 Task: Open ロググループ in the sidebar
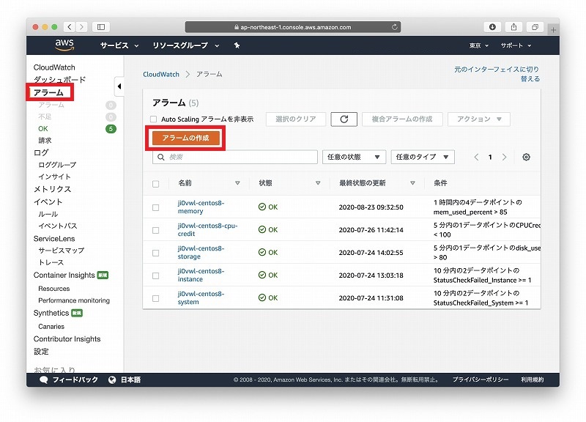(x=57, y=165)
